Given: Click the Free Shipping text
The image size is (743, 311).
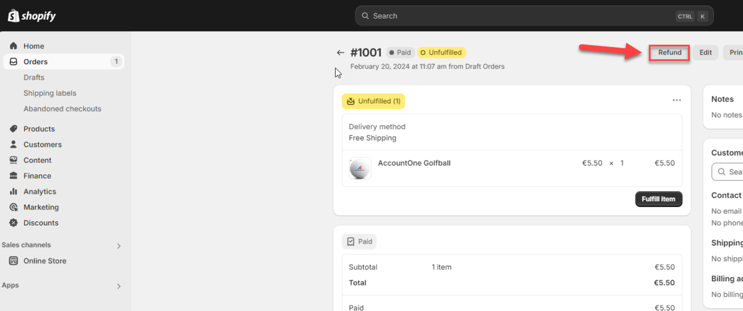Looking at the screenshot, I should [x=373, y=138].
